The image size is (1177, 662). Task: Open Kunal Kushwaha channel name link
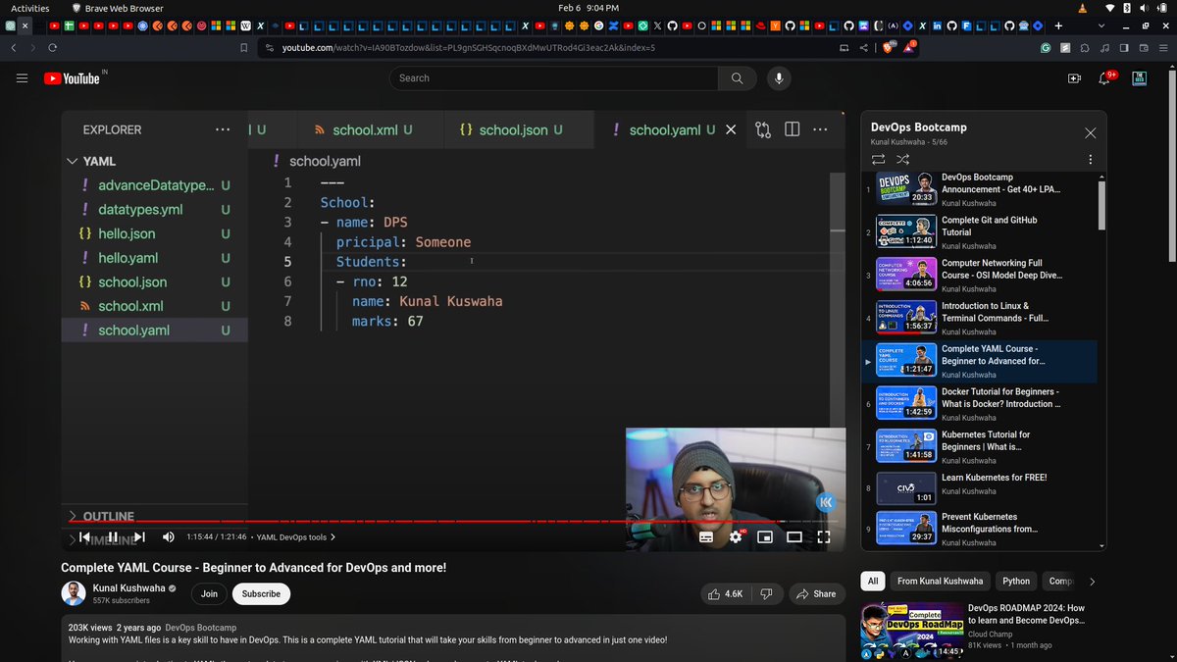coord(128,587)
